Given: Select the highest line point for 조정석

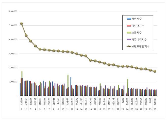Looking at the screenshot, I should point(22,23).
